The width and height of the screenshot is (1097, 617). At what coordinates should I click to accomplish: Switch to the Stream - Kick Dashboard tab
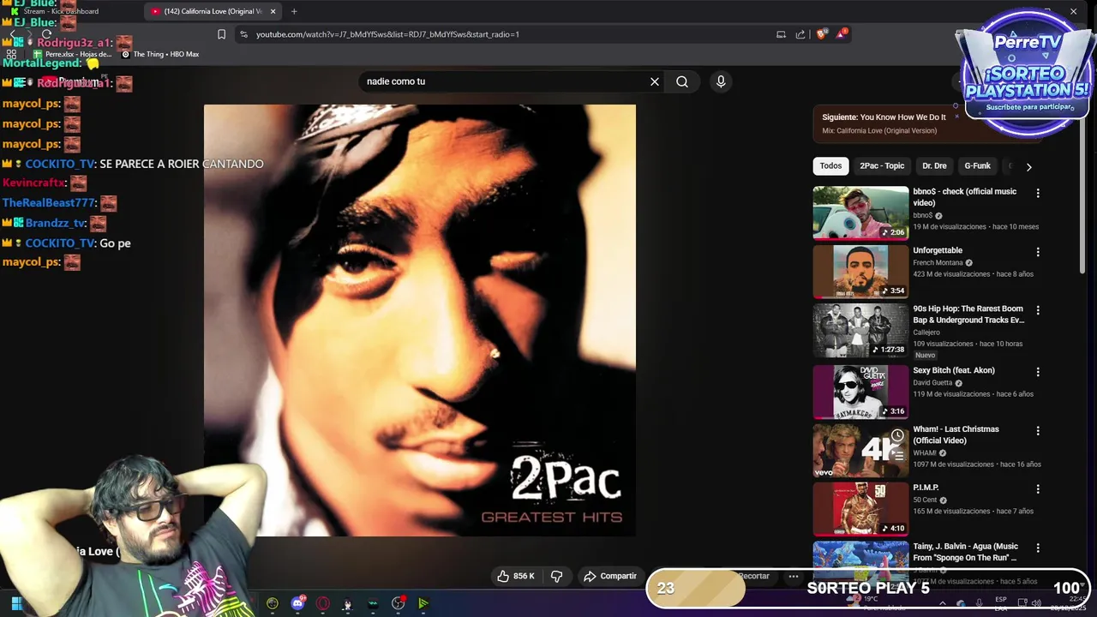[62, 11]
